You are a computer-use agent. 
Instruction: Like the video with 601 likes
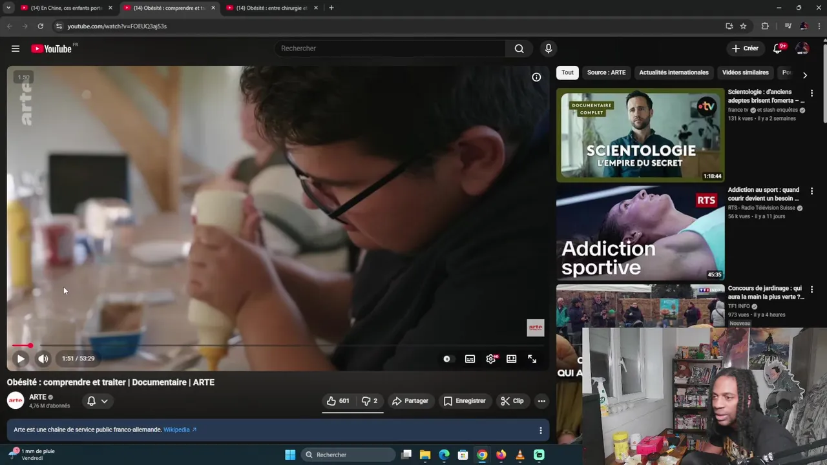coord(339,401)
